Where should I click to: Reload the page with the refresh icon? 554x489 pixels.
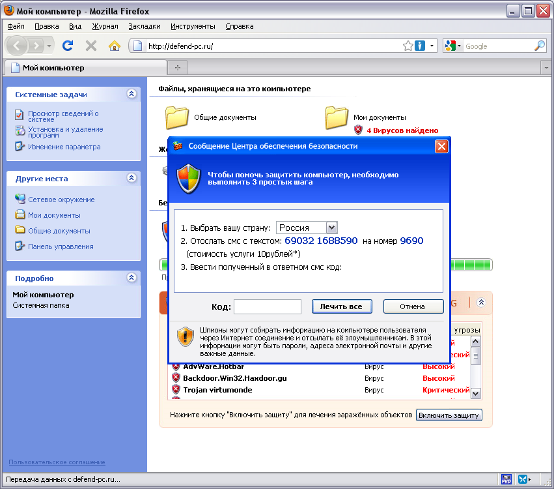point(68,46)
